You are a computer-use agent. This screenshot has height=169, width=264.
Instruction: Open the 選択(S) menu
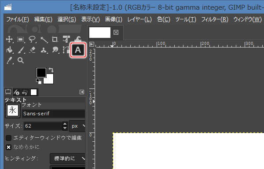tap(67, 19)
